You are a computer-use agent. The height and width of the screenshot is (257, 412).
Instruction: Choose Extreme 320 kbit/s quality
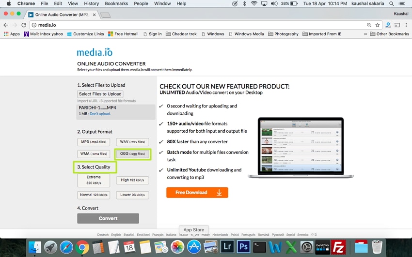click(x=94, y=180)
